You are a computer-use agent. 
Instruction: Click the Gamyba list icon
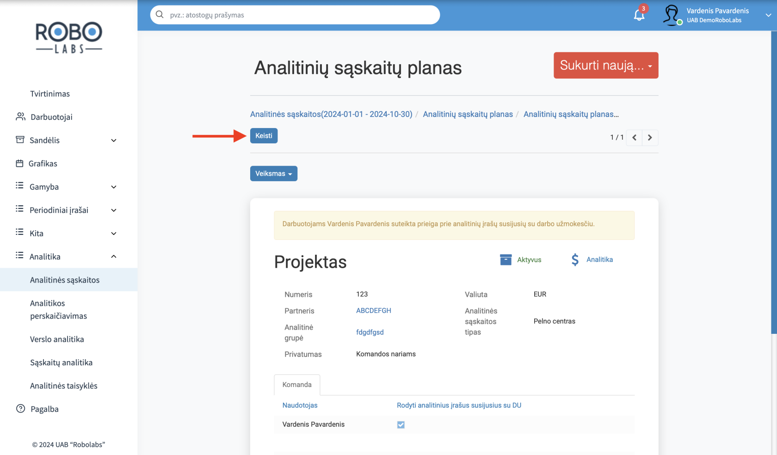pos(19,186)
